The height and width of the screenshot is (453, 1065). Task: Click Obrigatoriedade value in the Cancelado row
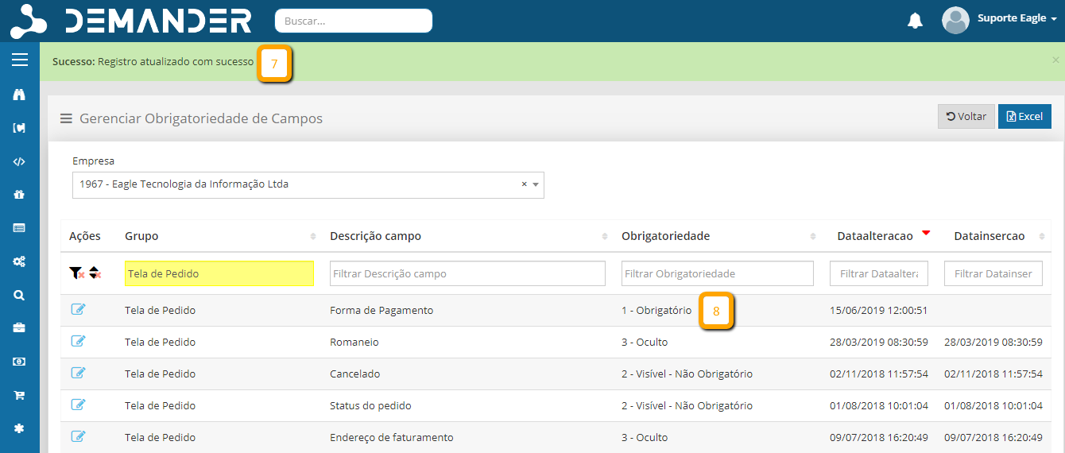[687, 374]
